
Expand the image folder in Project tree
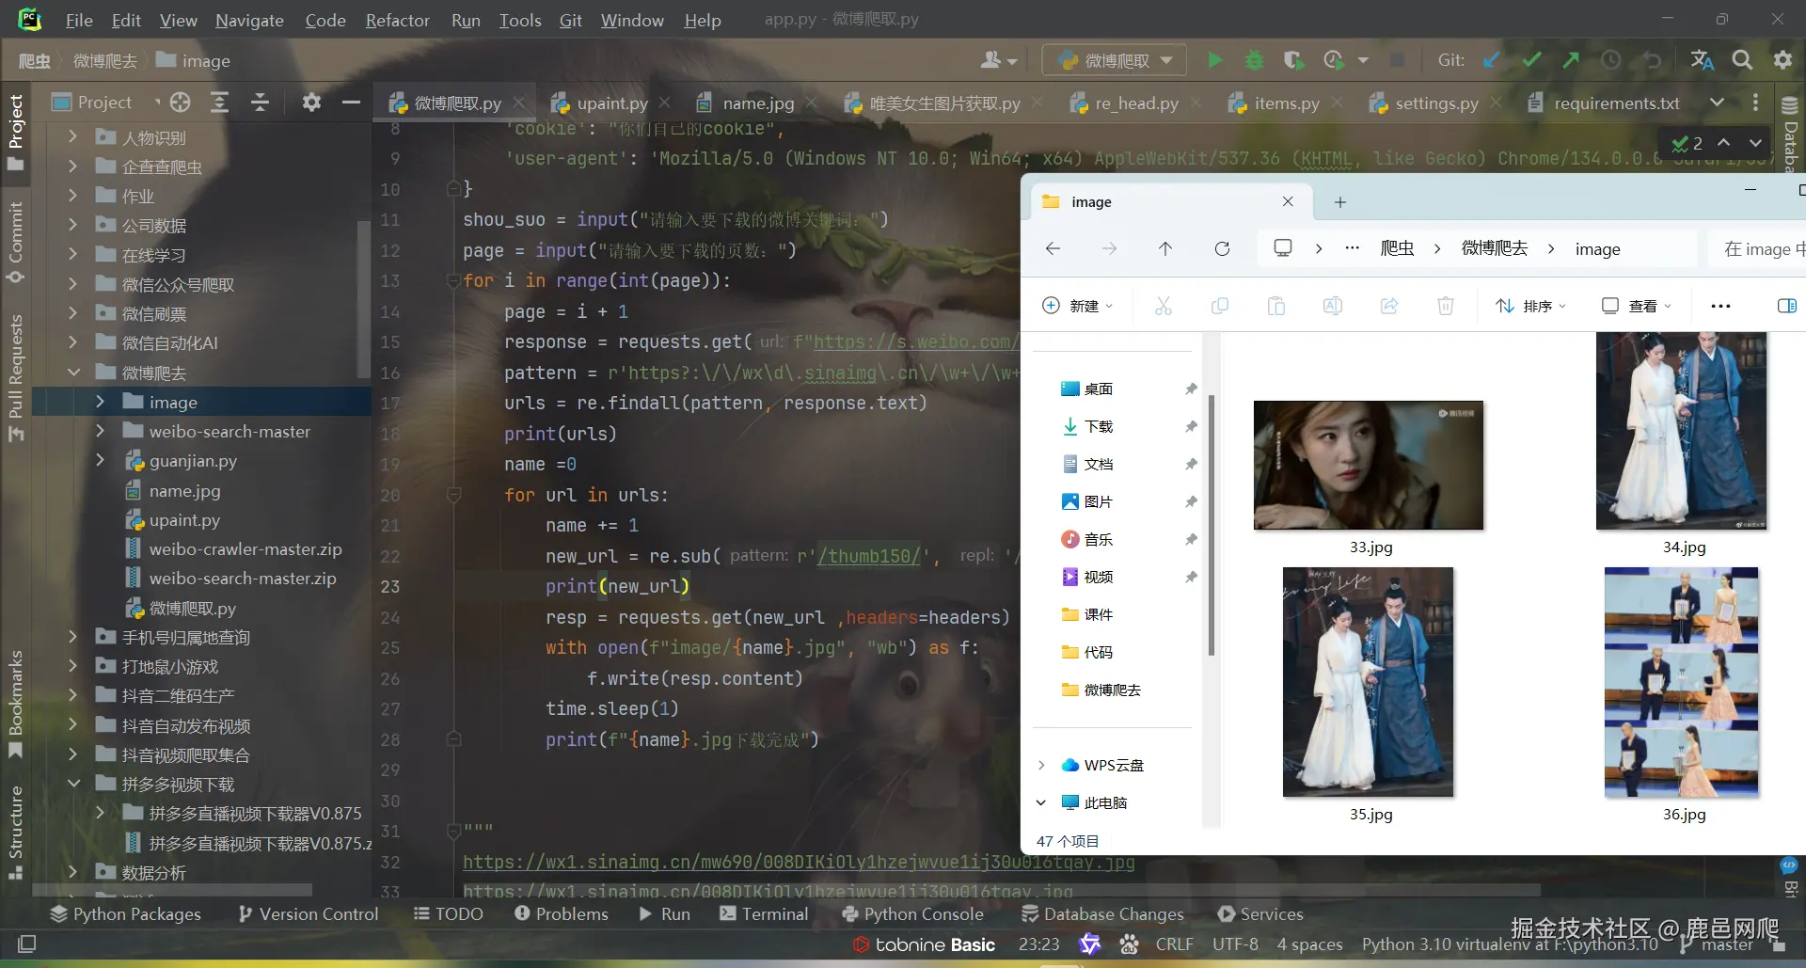[x=100, y=402]
